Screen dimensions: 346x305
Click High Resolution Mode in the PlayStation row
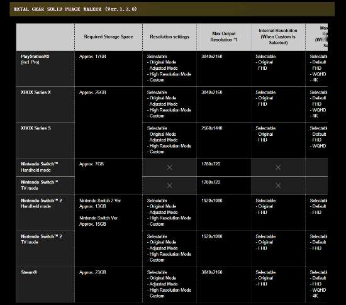click(169, 74)
